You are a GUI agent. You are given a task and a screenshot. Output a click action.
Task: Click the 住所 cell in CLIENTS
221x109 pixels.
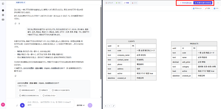pyautogui.click(x=146, y=69)
